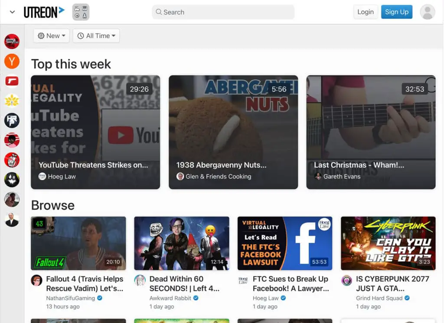Open the white skull-face channel icon in sidebar

click(12, 179)
